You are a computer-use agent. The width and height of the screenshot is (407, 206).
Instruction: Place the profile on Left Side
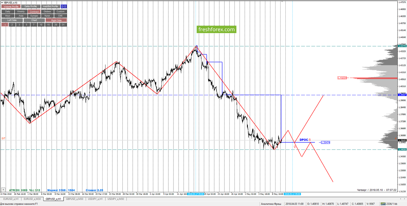pos(12,20)
